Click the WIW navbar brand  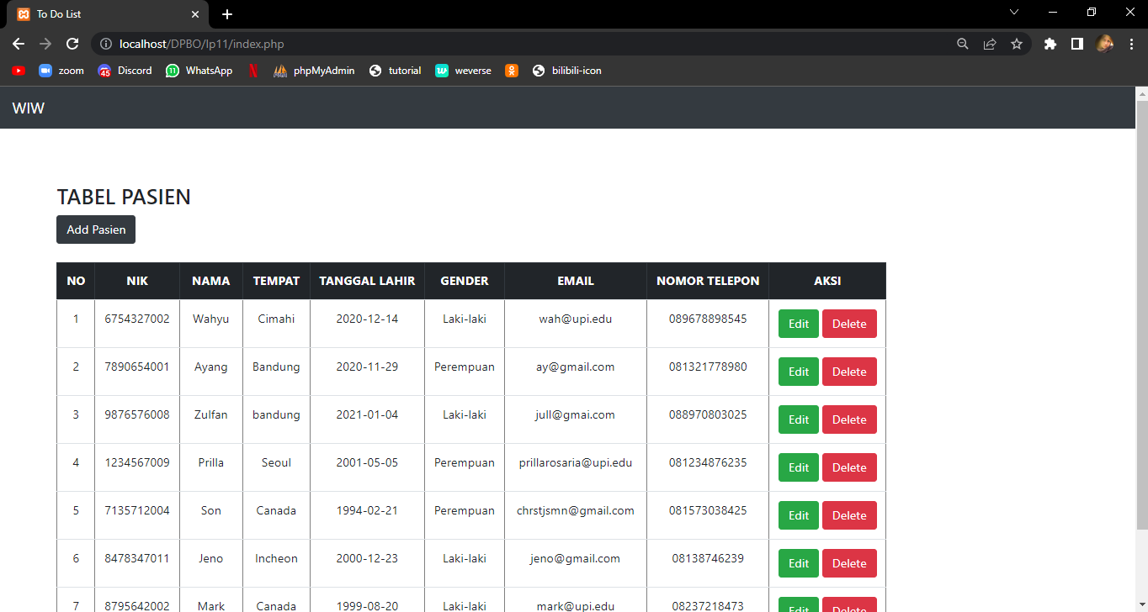[x=29, y=108]
